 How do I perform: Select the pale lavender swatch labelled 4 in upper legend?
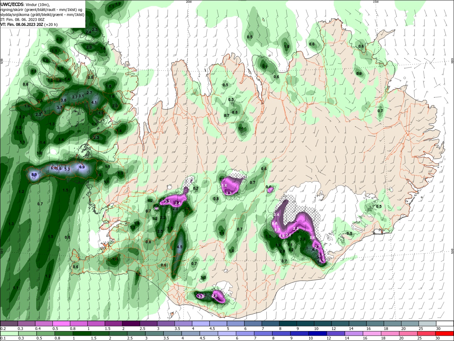point(201,324)
